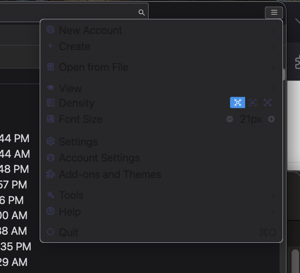Select relaxed density option

pos(267,102)
